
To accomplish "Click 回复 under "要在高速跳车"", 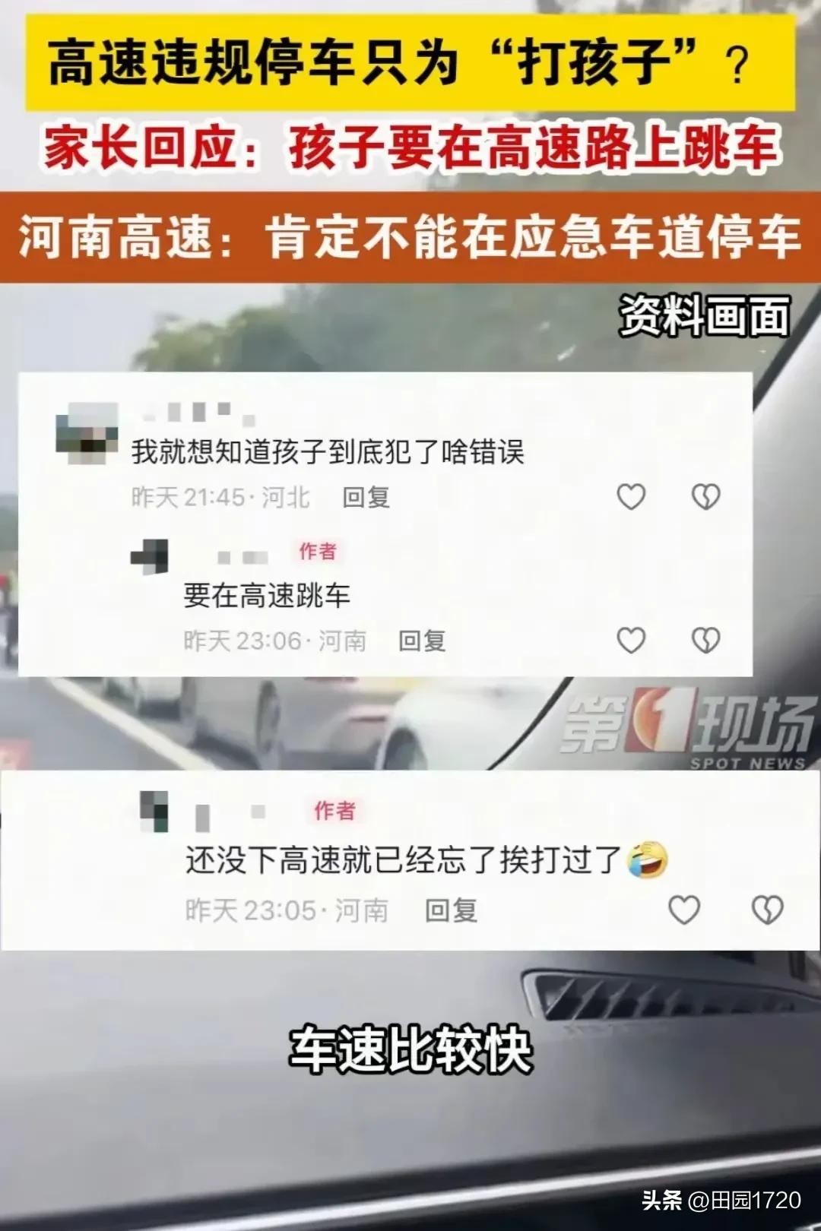I will tap(422, 641).
